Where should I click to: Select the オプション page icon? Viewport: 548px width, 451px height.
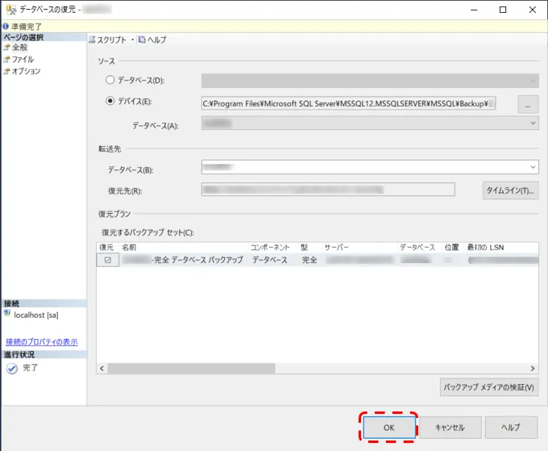point(6,71)
